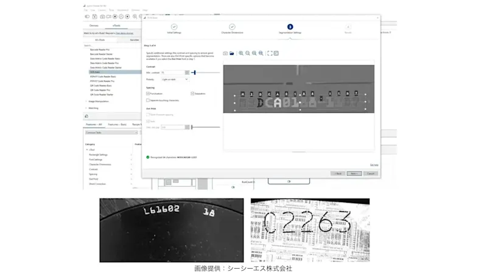Select QR Code Reader Basic
This screenshot has width=487, height=273.
point(100,86)
